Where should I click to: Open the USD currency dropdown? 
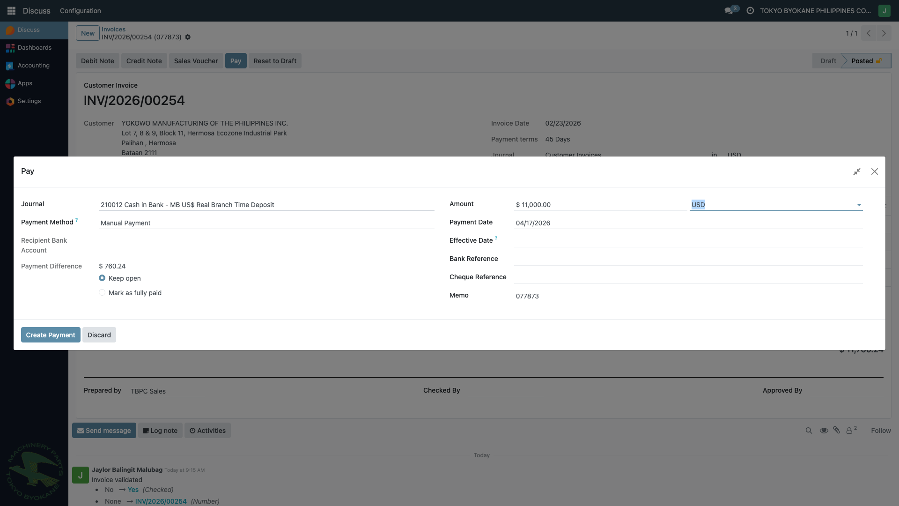click(x=859, y=205)
